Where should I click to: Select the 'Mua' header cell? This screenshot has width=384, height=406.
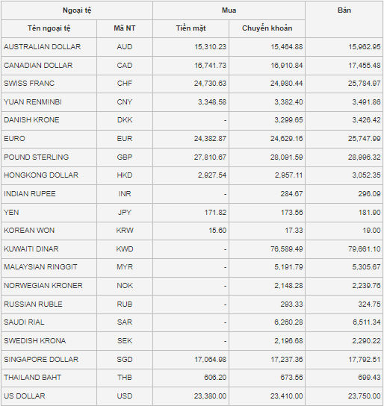pos(229,10)
